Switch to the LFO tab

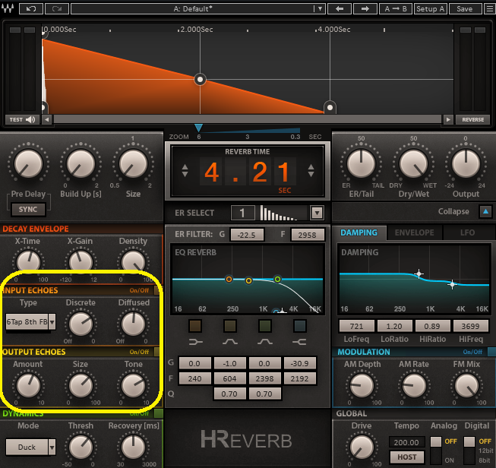click(x=469, y=232)
